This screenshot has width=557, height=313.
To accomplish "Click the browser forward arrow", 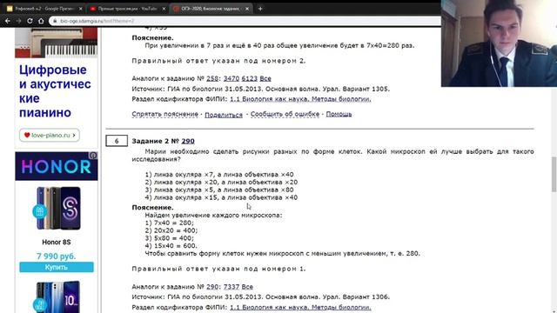I will pos(18,21).
